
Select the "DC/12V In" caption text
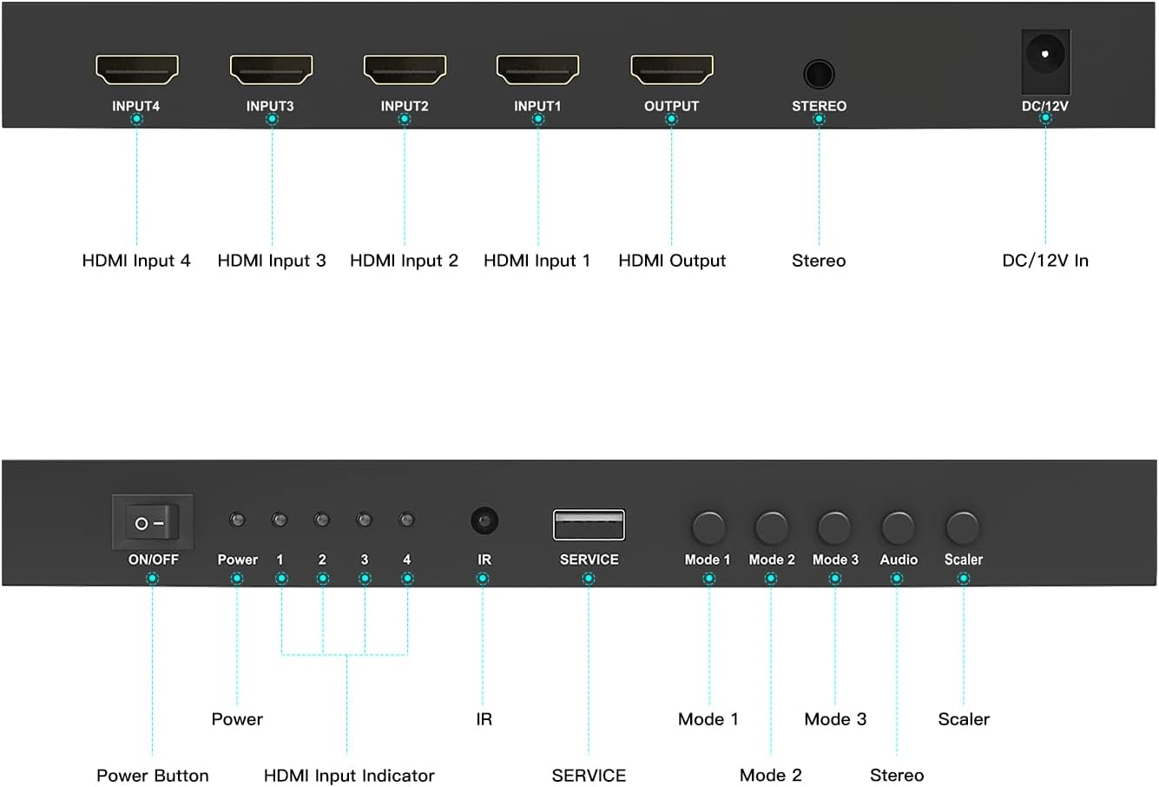pos(1045,261)
